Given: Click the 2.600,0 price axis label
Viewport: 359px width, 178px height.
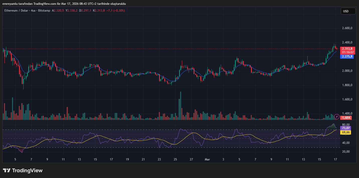Looking at the screenshot, I should pyautogui.click(x=347, y=28).
